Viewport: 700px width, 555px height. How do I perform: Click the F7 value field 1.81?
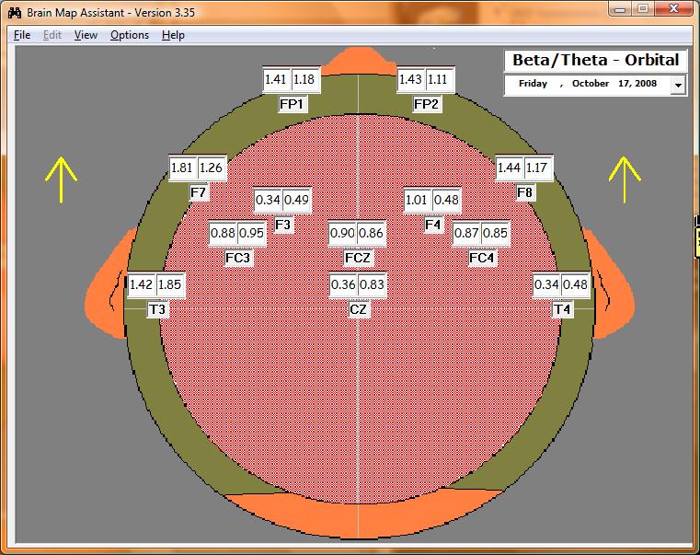coord(182,168)
